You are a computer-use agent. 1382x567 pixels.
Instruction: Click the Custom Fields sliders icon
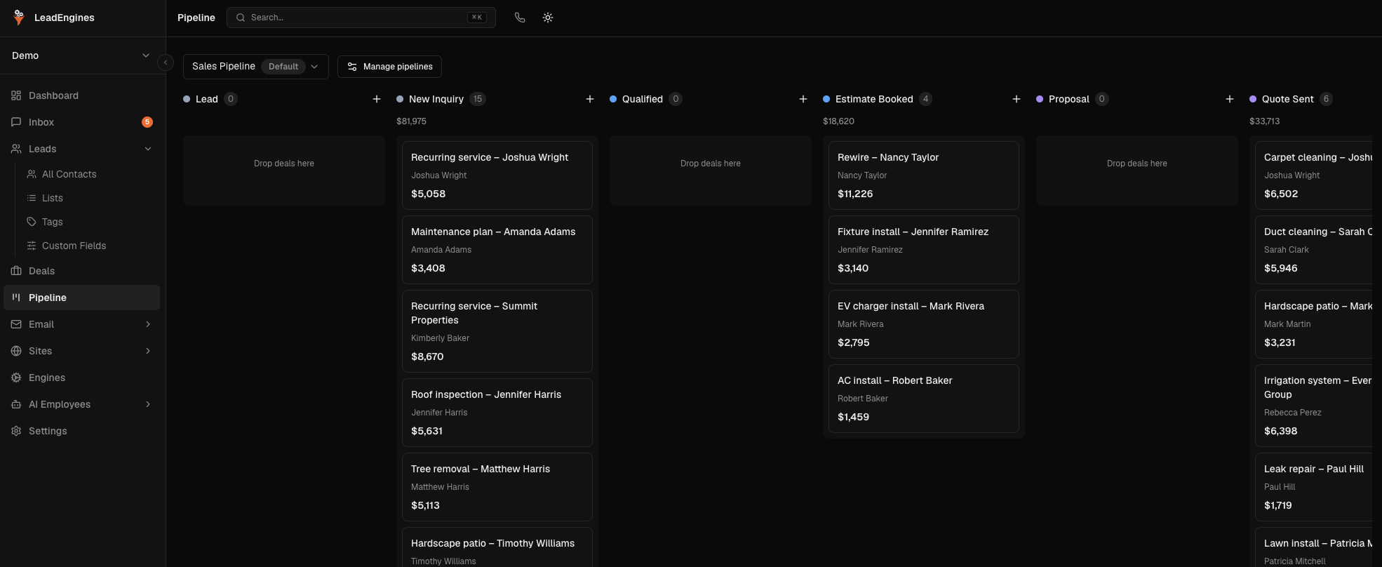[x=32, y=246]
